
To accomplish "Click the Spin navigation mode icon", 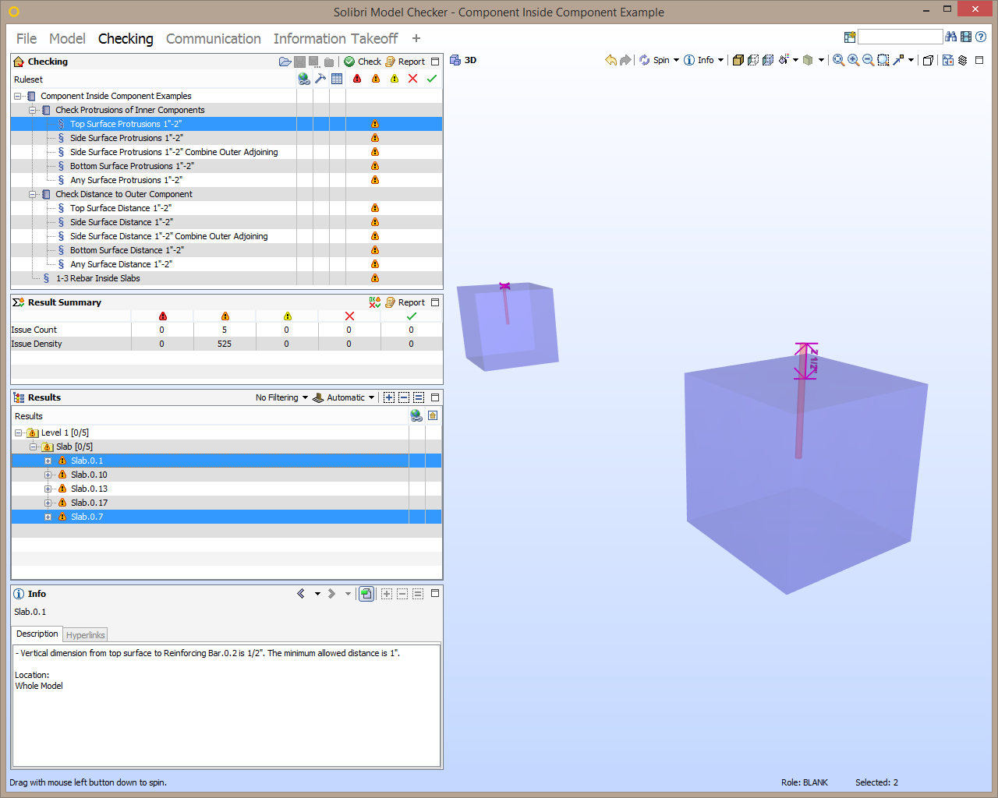I will click(645, 60).
